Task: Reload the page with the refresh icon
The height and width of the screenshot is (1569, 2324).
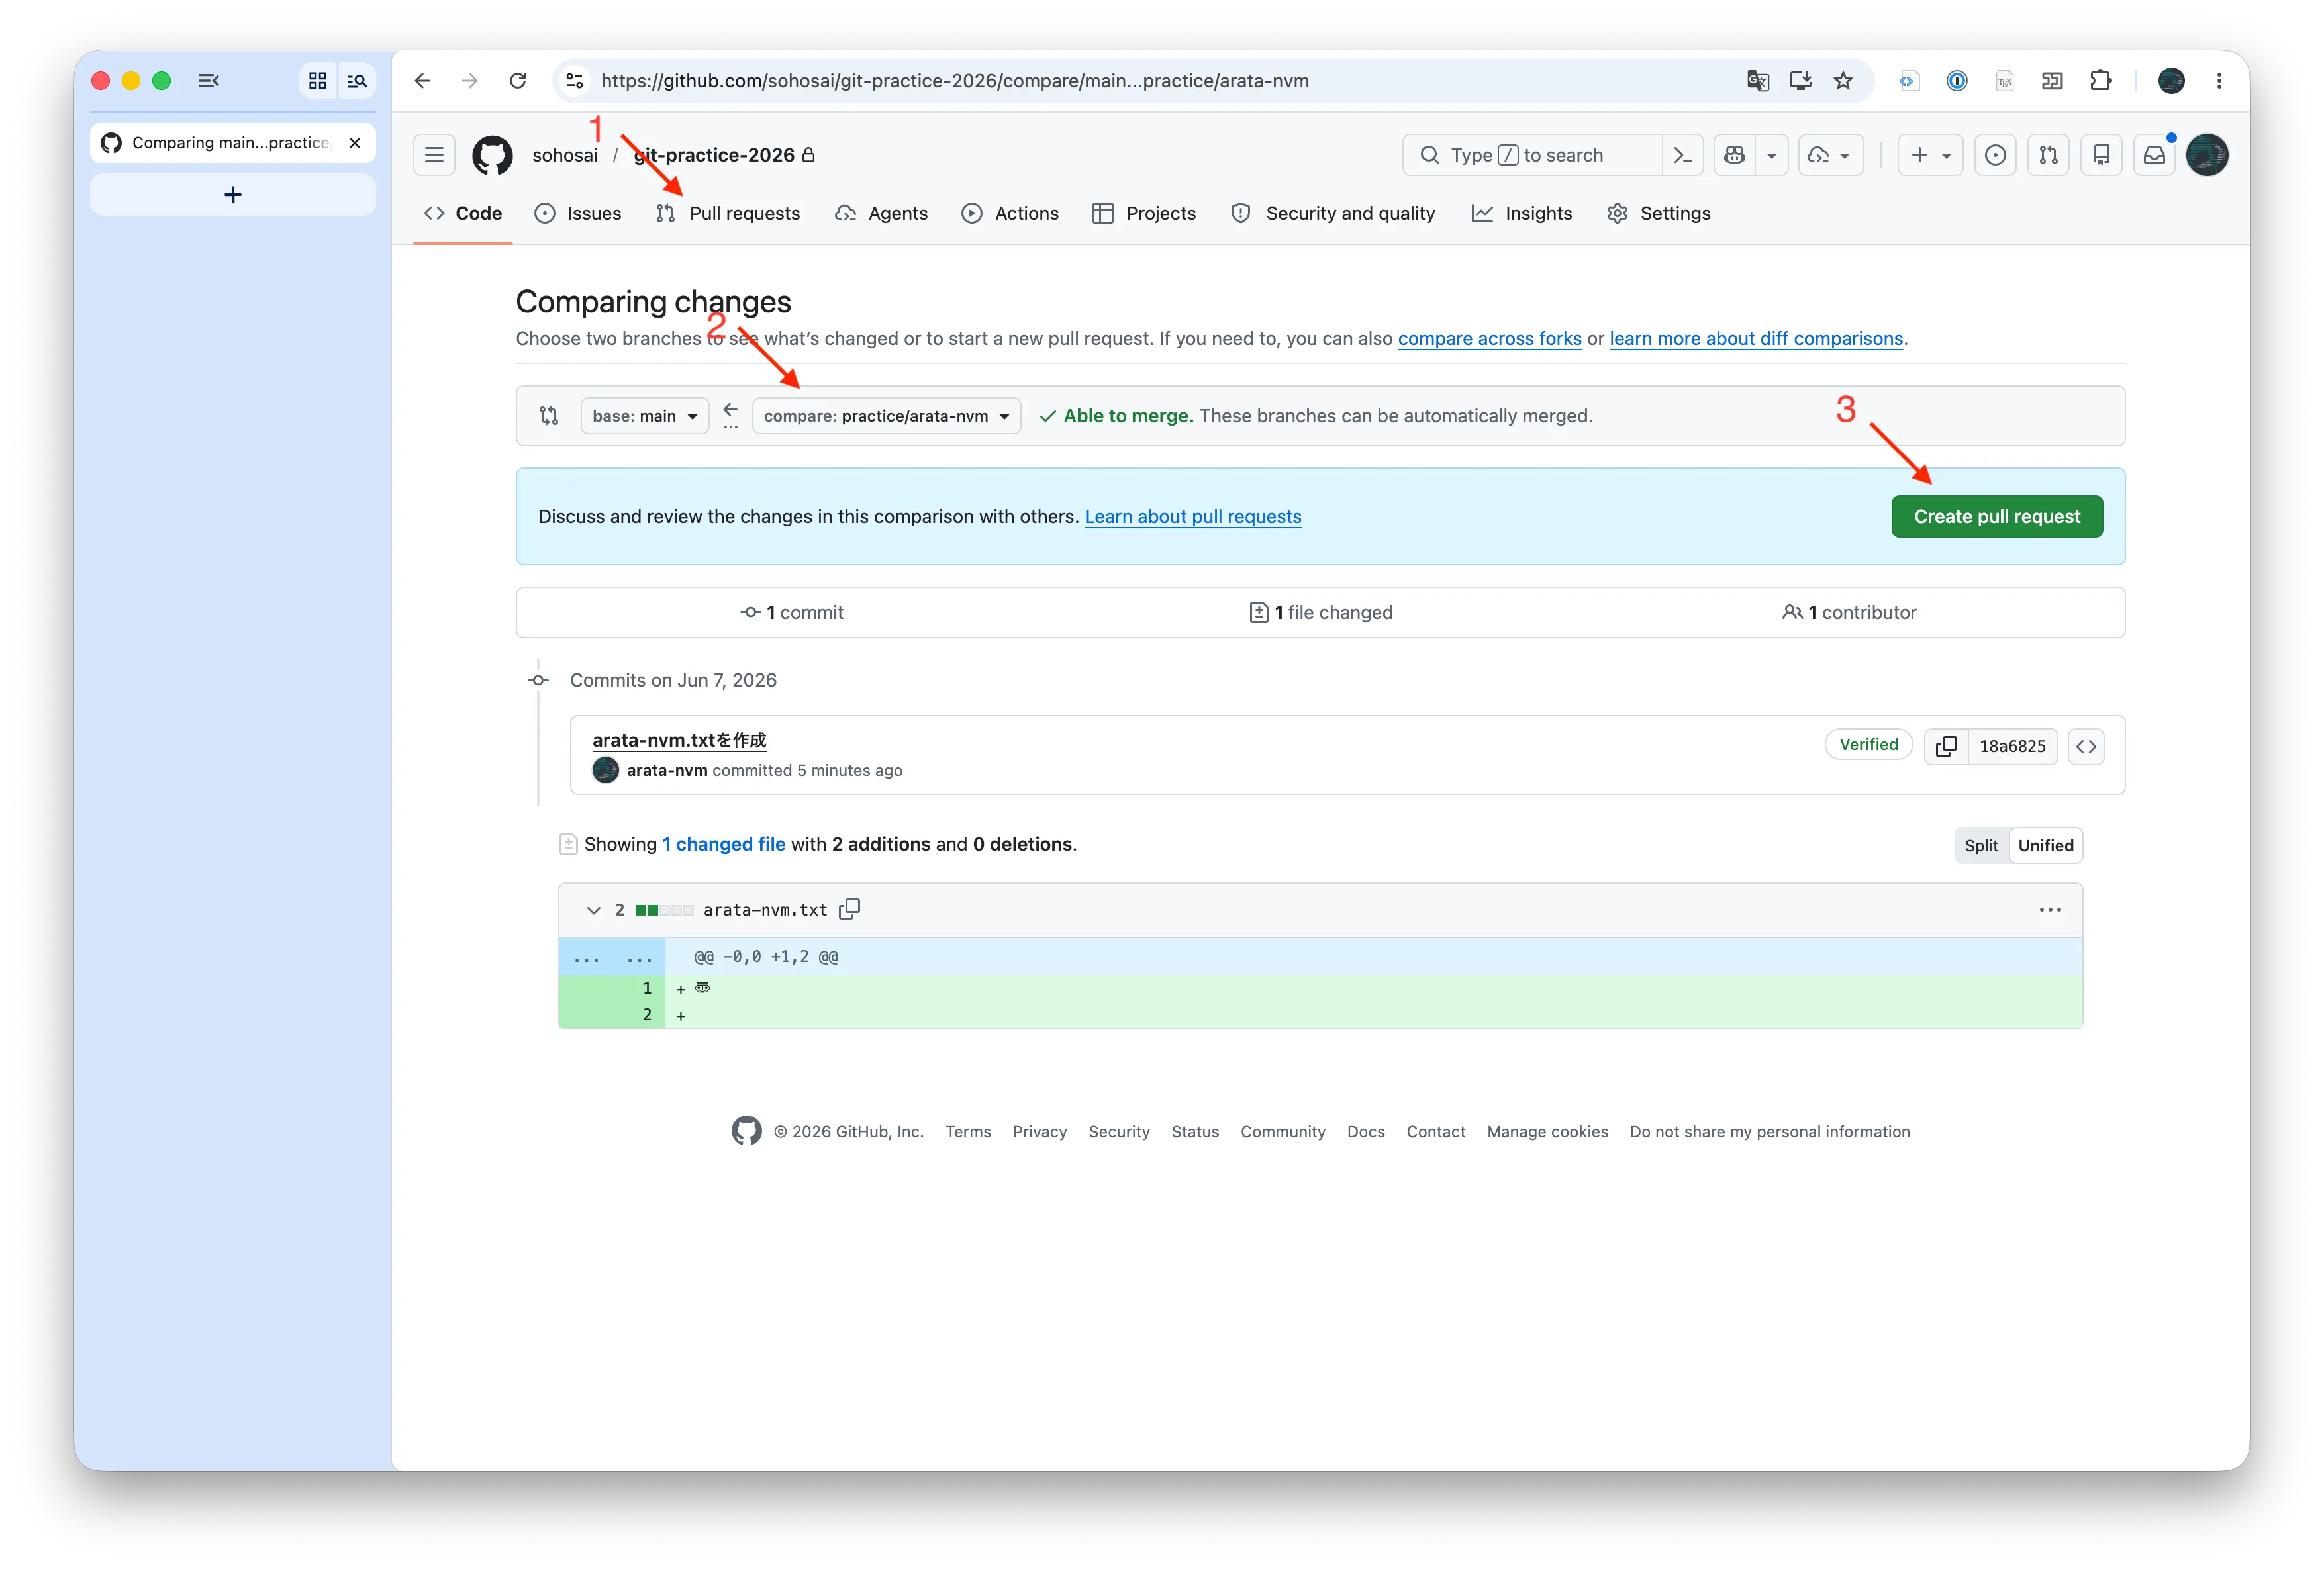Action: click(x=517, y=81)
